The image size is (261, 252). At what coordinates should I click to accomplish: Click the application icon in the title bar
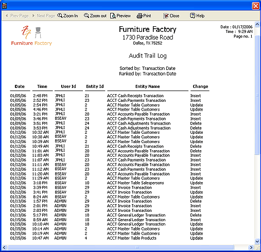point(5,6)
